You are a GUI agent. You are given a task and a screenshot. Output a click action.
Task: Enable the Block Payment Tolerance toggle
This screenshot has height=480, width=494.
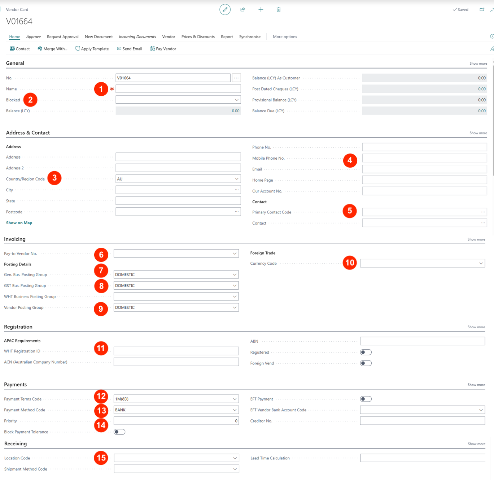119,432
